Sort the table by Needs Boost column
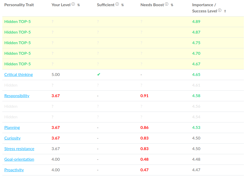Image resolution: width=248 pixels, height=178 pixels. [x=172, y=5]
